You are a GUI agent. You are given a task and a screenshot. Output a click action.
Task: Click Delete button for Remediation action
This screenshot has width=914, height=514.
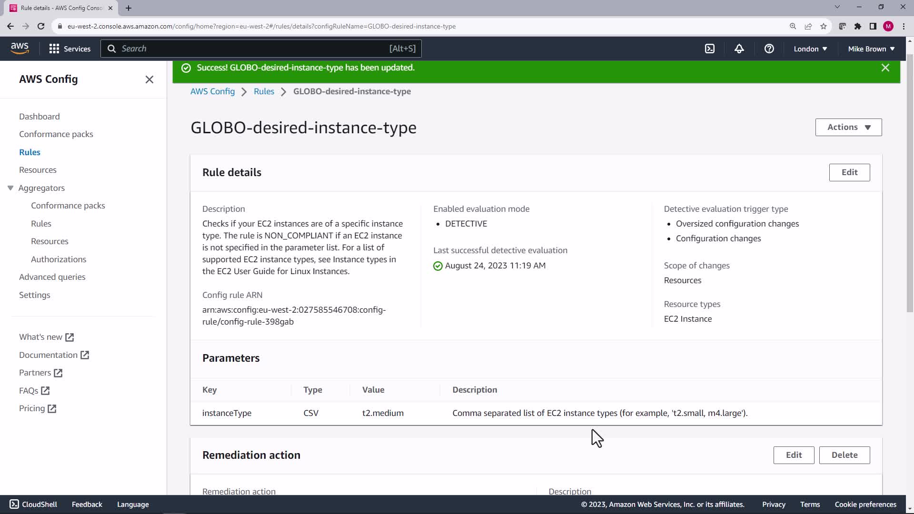tap(844, 455)
